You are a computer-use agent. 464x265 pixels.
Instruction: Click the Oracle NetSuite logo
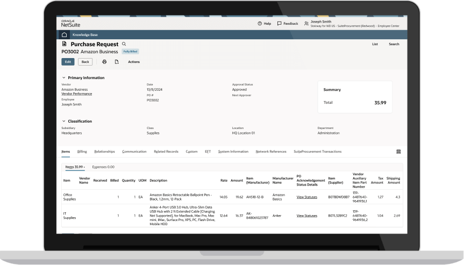click(x=70, y=23)
